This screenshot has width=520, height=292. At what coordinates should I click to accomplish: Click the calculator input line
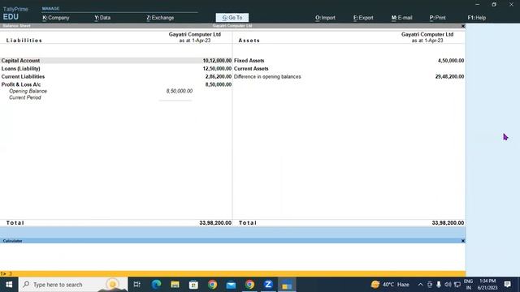(232, 274)
